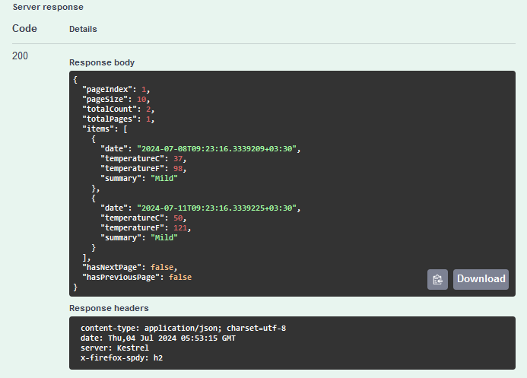527x378 pixels.
Task: Click the Code column header
Action: [x=24, y=29]
